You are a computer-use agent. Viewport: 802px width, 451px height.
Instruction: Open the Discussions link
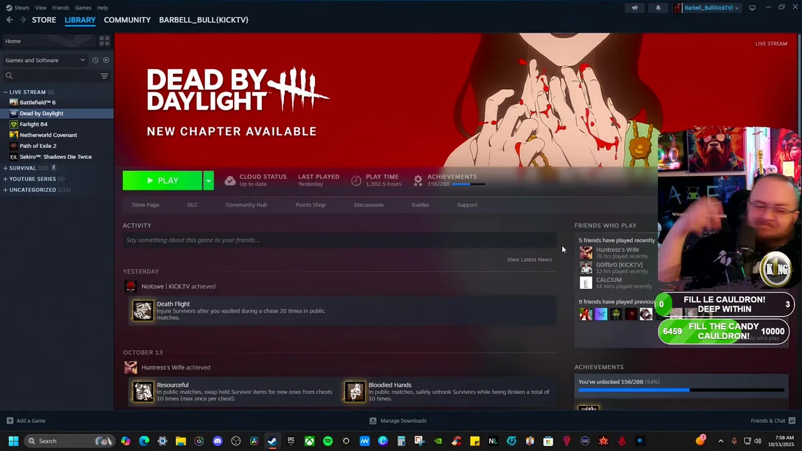[368, 205]
